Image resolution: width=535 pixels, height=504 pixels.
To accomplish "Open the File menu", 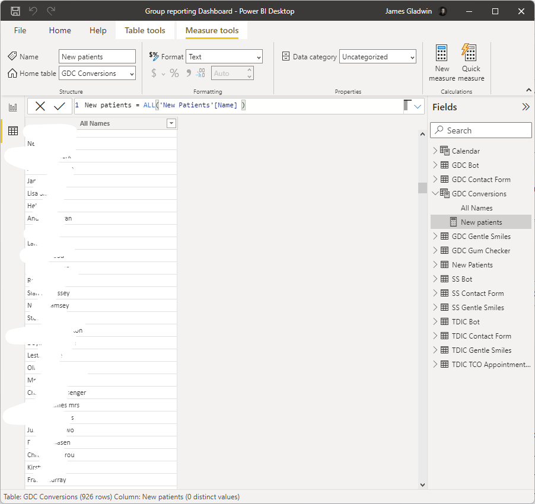I will tap(20, 30).
